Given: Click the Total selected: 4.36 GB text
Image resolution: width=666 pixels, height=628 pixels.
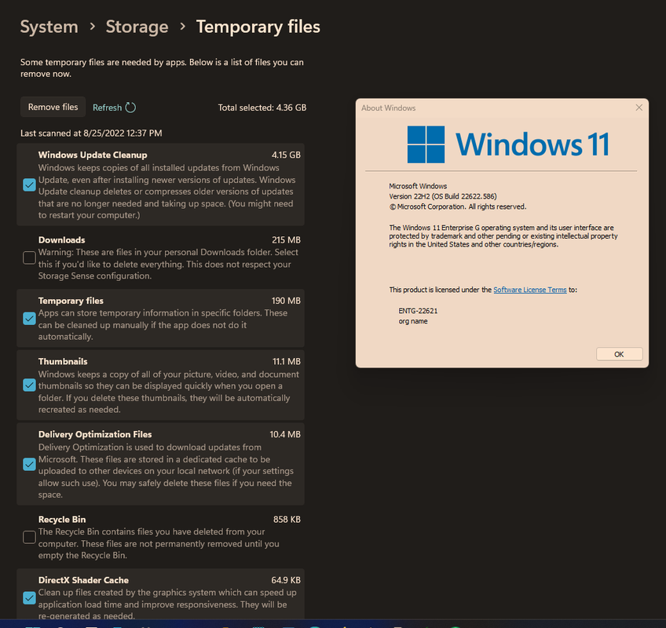Looking at the screenshot, I should click(x=262, y=108).
